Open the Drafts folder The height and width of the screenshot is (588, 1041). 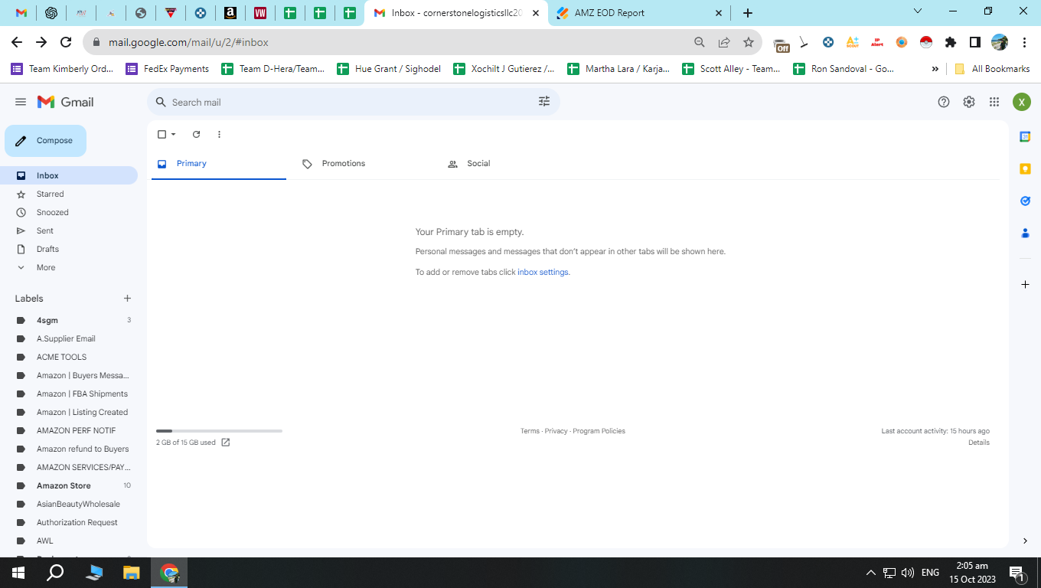point(69,249)
